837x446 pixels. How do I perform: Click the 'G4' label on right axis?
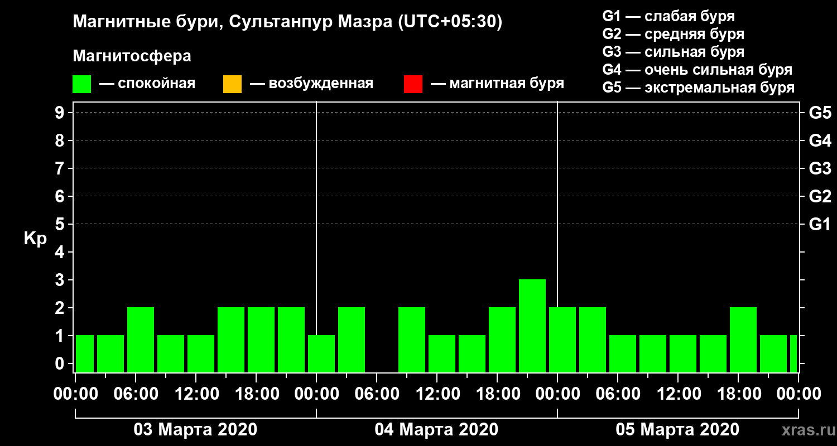coord(820,140)
